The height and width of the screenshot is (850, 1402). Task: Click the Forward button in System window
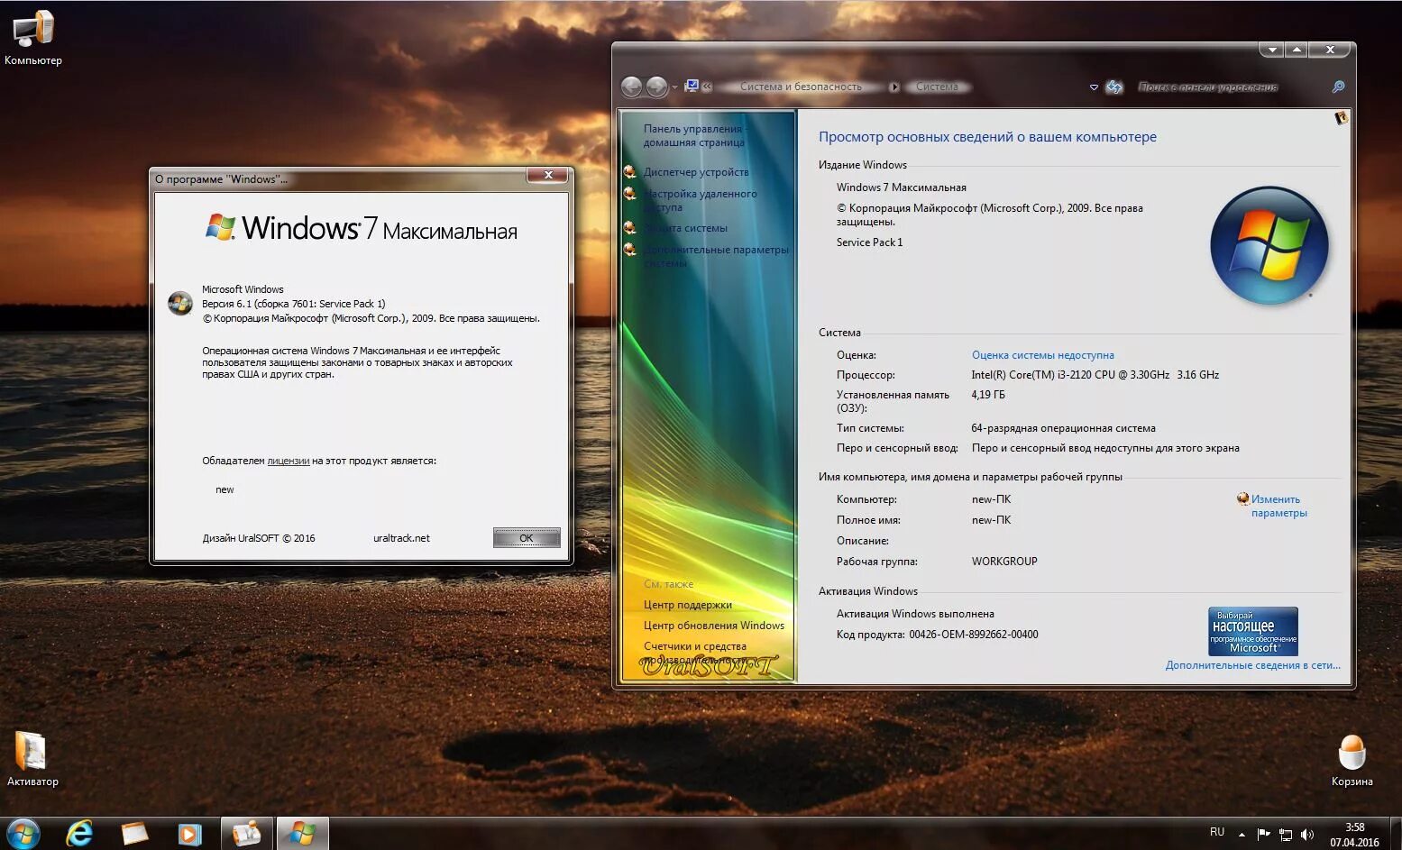[x=656, y=87]
